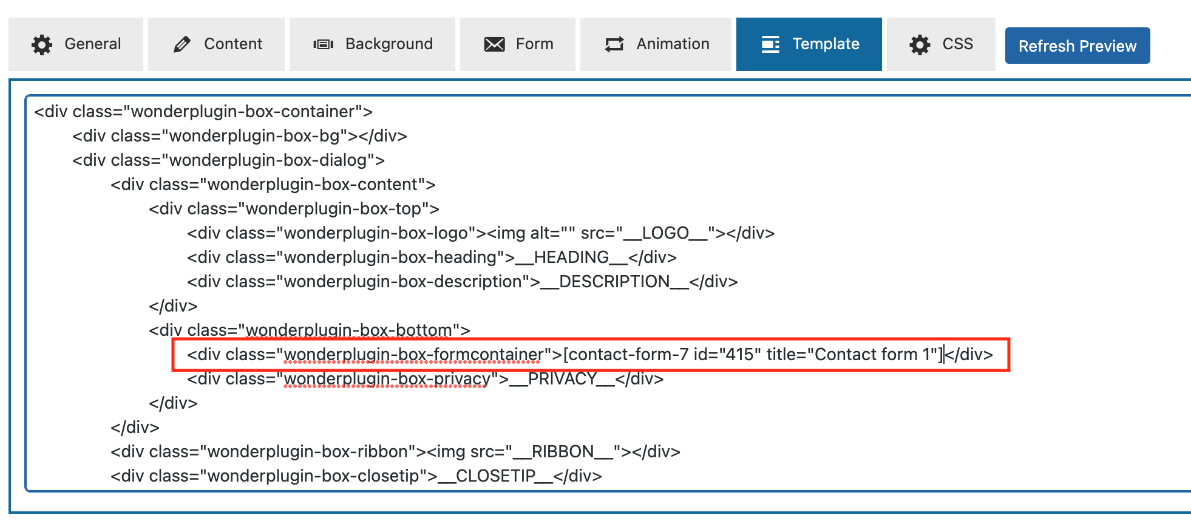This screenshot has width=1191, height=532.
Task: Select the Background tab label
Action: click(389, 44)
